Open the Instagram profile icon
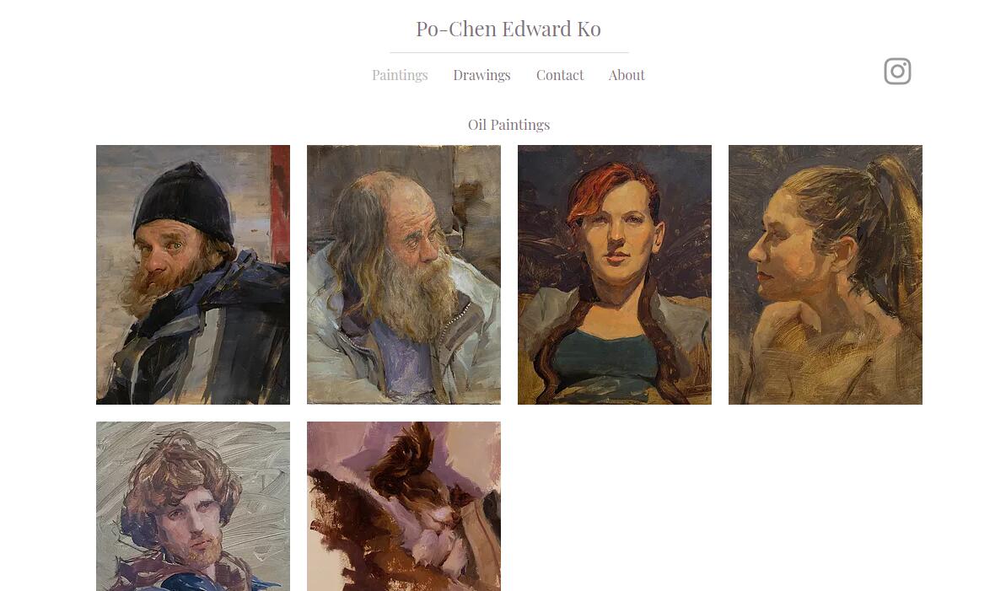Viewport: 1006px width, 591px height. point(897,71)
